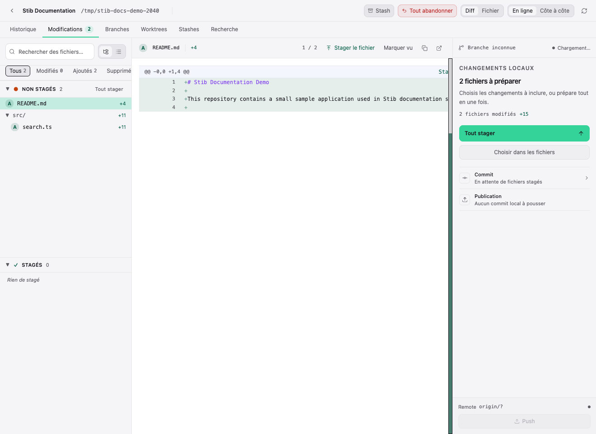Image resolution: width=596 pixels, height=434 pixels.
Task: Click the Stib Documentation title
Action: pyautogui.click(x=49, y=11)
